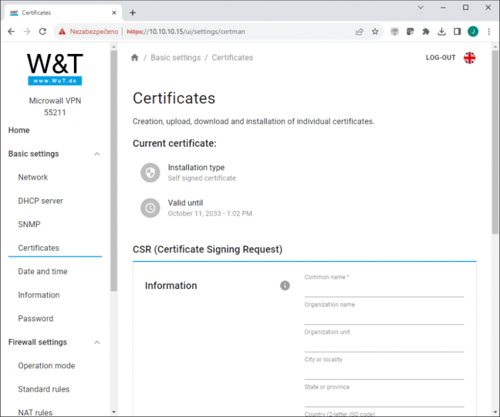The height and width of the screenshot is (417, 500).
Task: Close the Certificates browser tab
Action: [x=114, y=13]
